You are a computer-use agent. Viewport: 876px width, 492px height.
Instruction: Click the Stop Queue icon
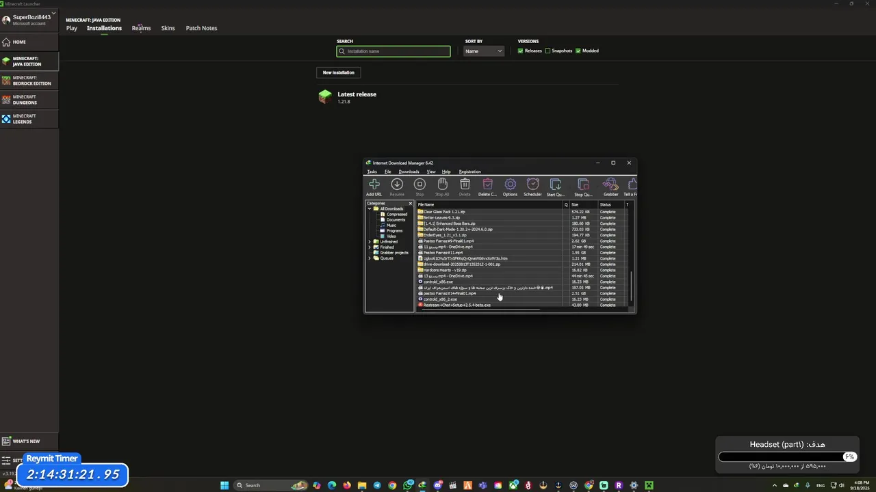(x=583, y=187)
